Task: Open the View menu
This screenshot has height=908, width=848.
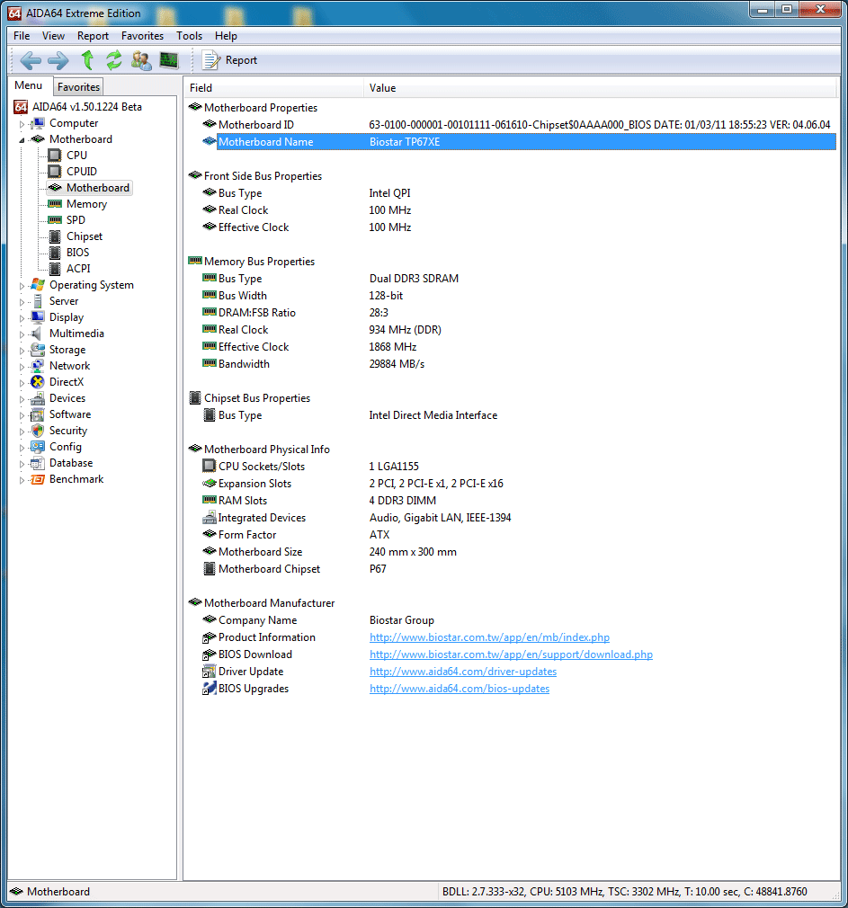Action: click(x=53, y=36)
